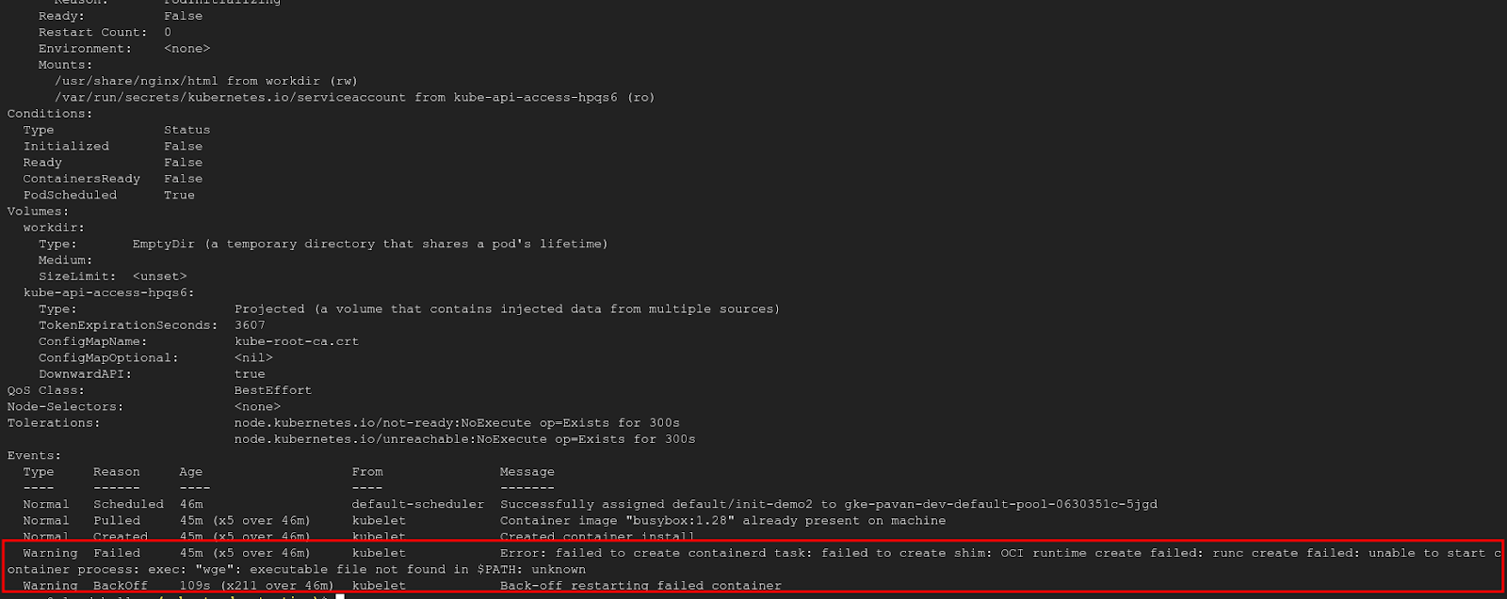The image size is (1507, 599).
Task: Click the terminal cursor block at the prompt
Action: (340, 595)
